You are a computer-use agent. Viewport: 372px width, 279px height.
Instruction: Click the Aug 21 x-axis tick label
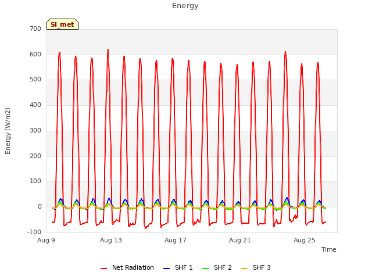coord(240,240)
